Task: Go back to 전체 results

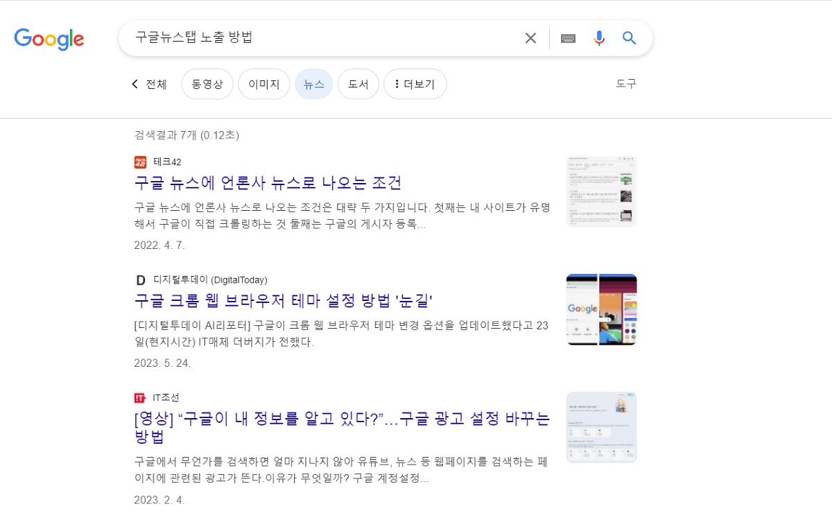Action: pyautogui.click(x=149, y=84)
